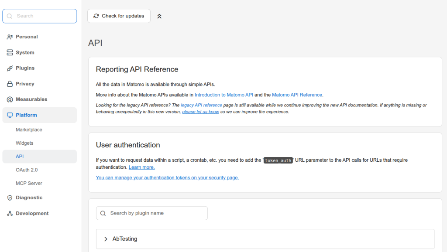This screenshot has height=252, width=447.
Task: Click the magnifier icon in sidebar search
Action: 10,16
